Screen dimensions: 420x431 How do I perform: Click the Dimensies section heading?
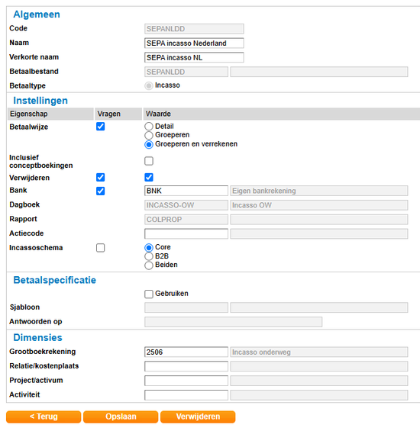click(x=37, y=337)
